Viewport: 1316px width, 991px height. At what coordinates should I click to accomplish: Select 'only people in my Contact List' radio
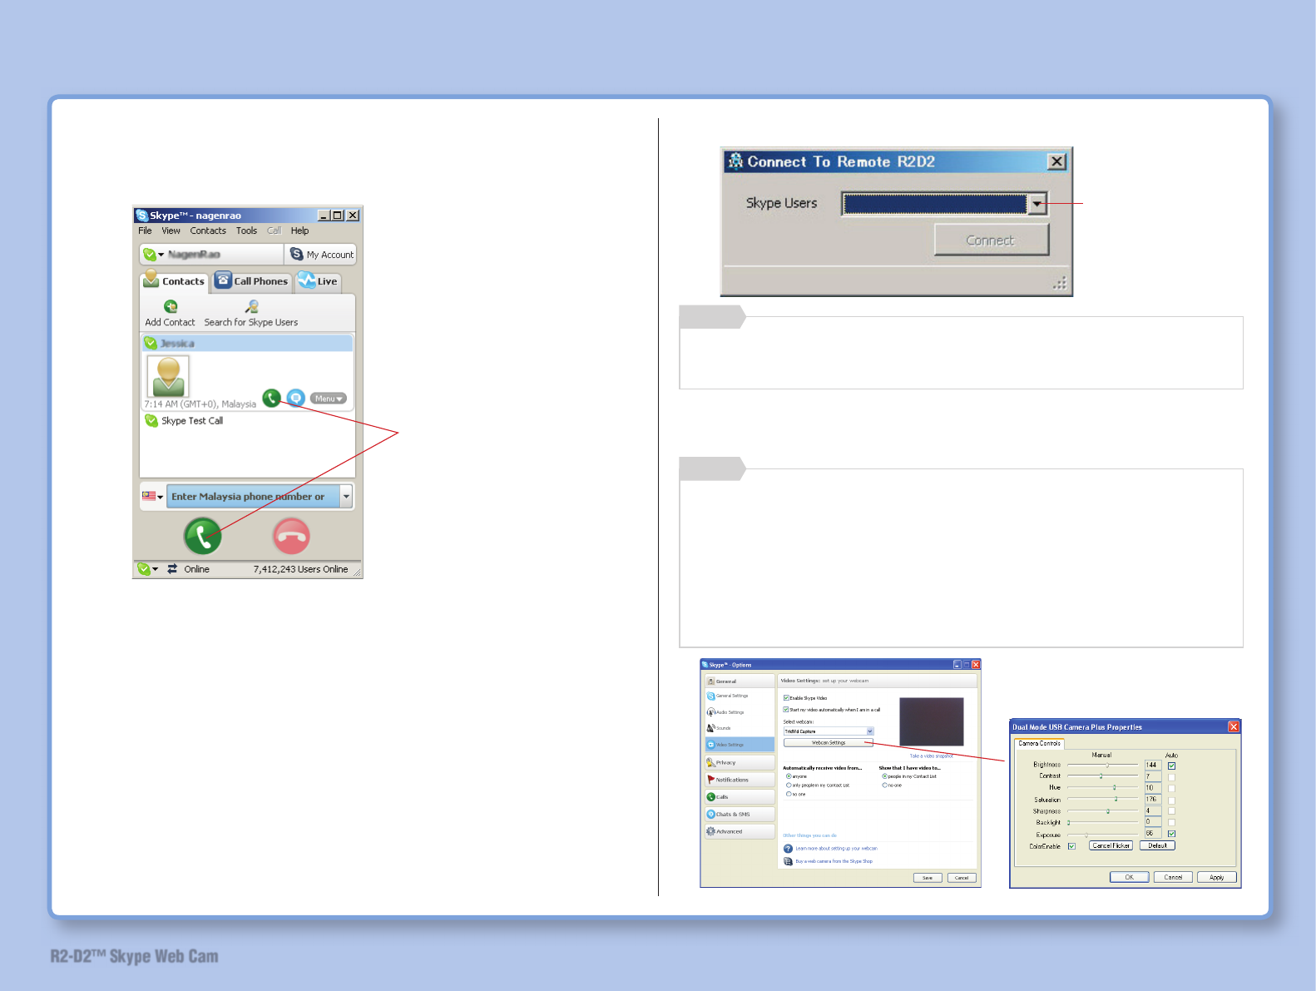point(789,785)
